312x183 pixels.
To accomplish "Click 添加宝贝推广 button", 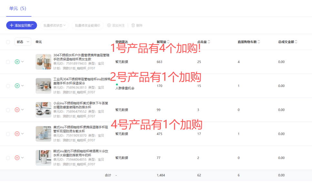I will (x=22, y=25).
